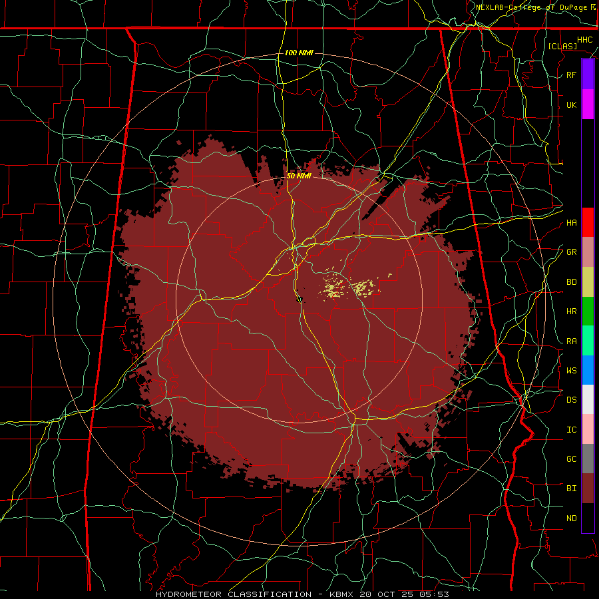Click the WS legend label text

[x=571, y=371]
